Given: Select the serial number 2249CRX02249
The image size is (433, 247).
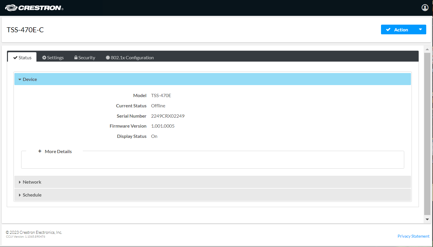Looking at the screenshot, I should [x=168, y=116].
